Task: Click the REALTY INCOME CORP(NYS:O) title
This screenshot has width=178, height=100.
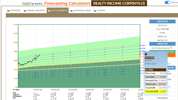Action: pyautogui.click(x=119, y=3)
